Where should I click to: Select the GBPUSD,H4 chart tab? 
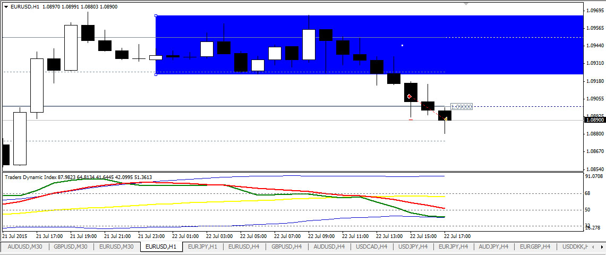[x=286, y=246]
